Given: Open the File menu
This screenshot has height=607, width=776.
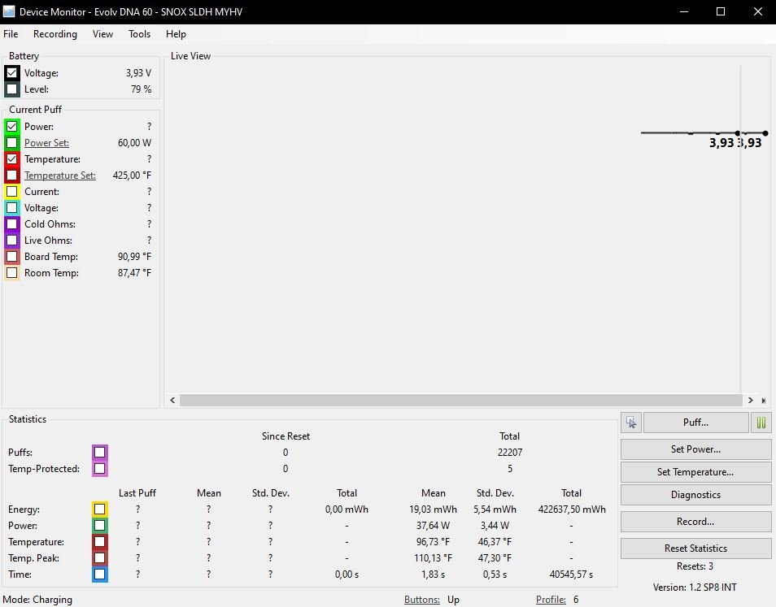Looking at the screenshot, I should (x=11, y=34).
